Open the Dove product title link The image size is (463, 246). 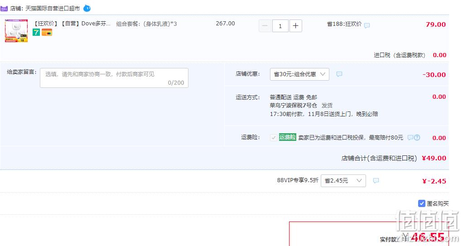(x=72, y=24)
